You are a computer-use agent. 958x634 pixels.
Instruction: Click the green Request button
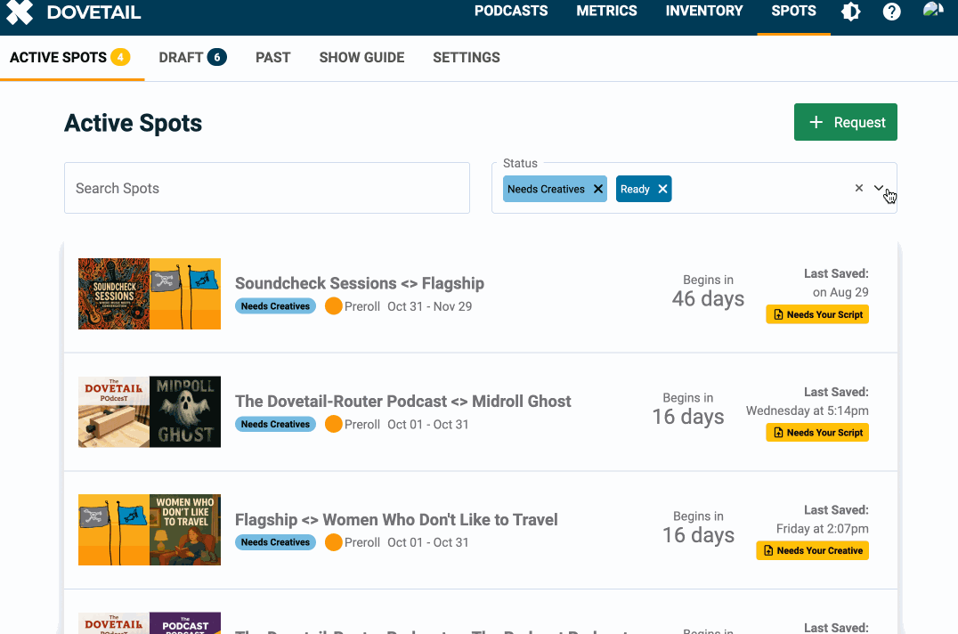point(845,122)
